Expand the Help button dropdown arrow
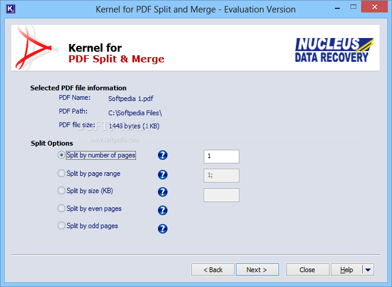Viewport: 392px width, 287px height. [x=368, y=270]
